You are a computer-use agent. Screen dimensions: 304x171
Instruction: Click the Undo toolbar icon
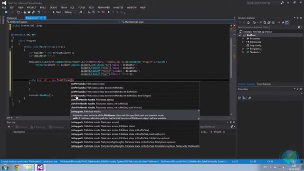(x=39, y=12)
